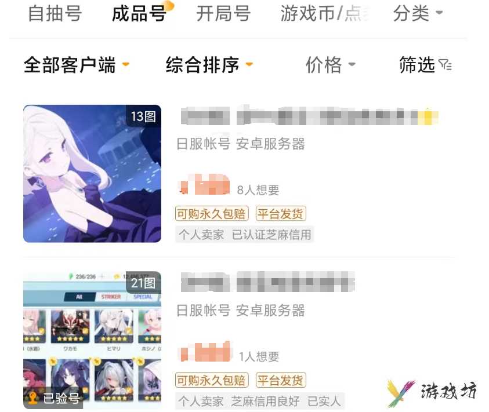
Task: Tap the 已验号 verified badge icon
Action: point(32,398)
